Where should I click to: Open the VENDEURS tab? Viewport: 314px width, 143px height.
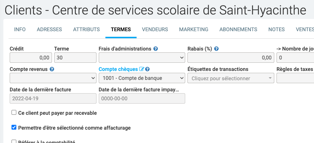click(155, 29)
